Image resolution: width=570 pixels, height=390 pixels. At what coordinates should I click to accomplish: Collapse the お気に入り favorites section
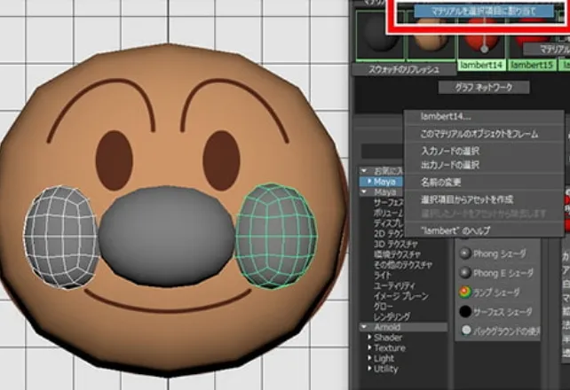[364, 170]
